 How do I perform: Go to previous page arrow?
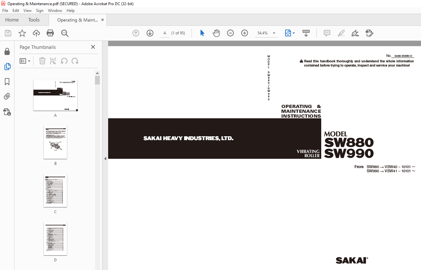pos(136,33)
